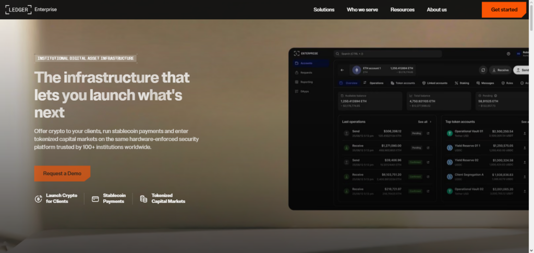The width and height of the screenshot is (534, 253).
Task: Click the Tether icon of Operational Vault 01
Action: [450, 134]
